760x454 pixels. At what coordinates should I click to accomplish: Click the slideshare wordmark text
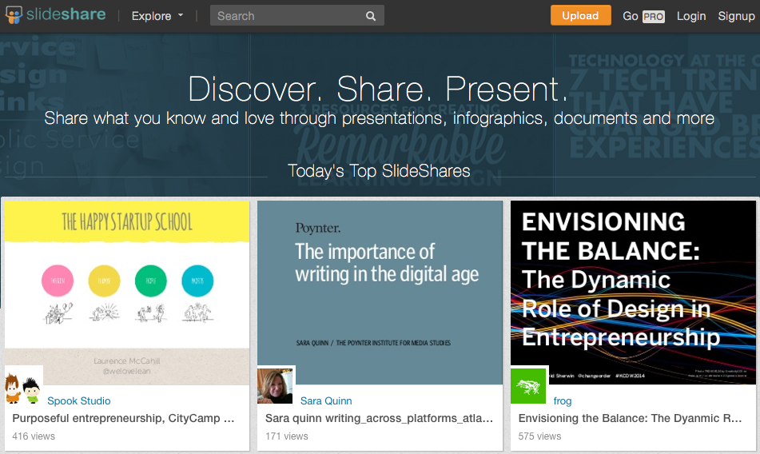[66, 14]
